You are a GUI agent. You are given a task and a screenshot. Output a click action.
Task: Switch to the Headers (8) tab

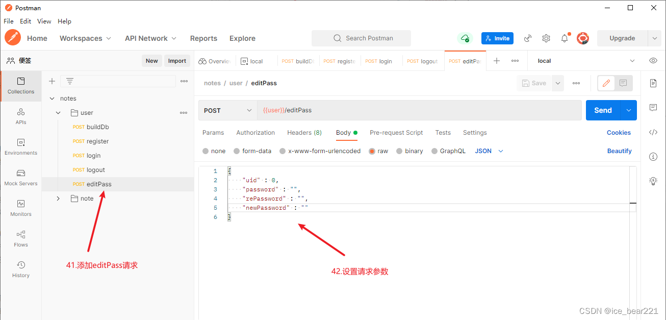(x=304, y=133)
